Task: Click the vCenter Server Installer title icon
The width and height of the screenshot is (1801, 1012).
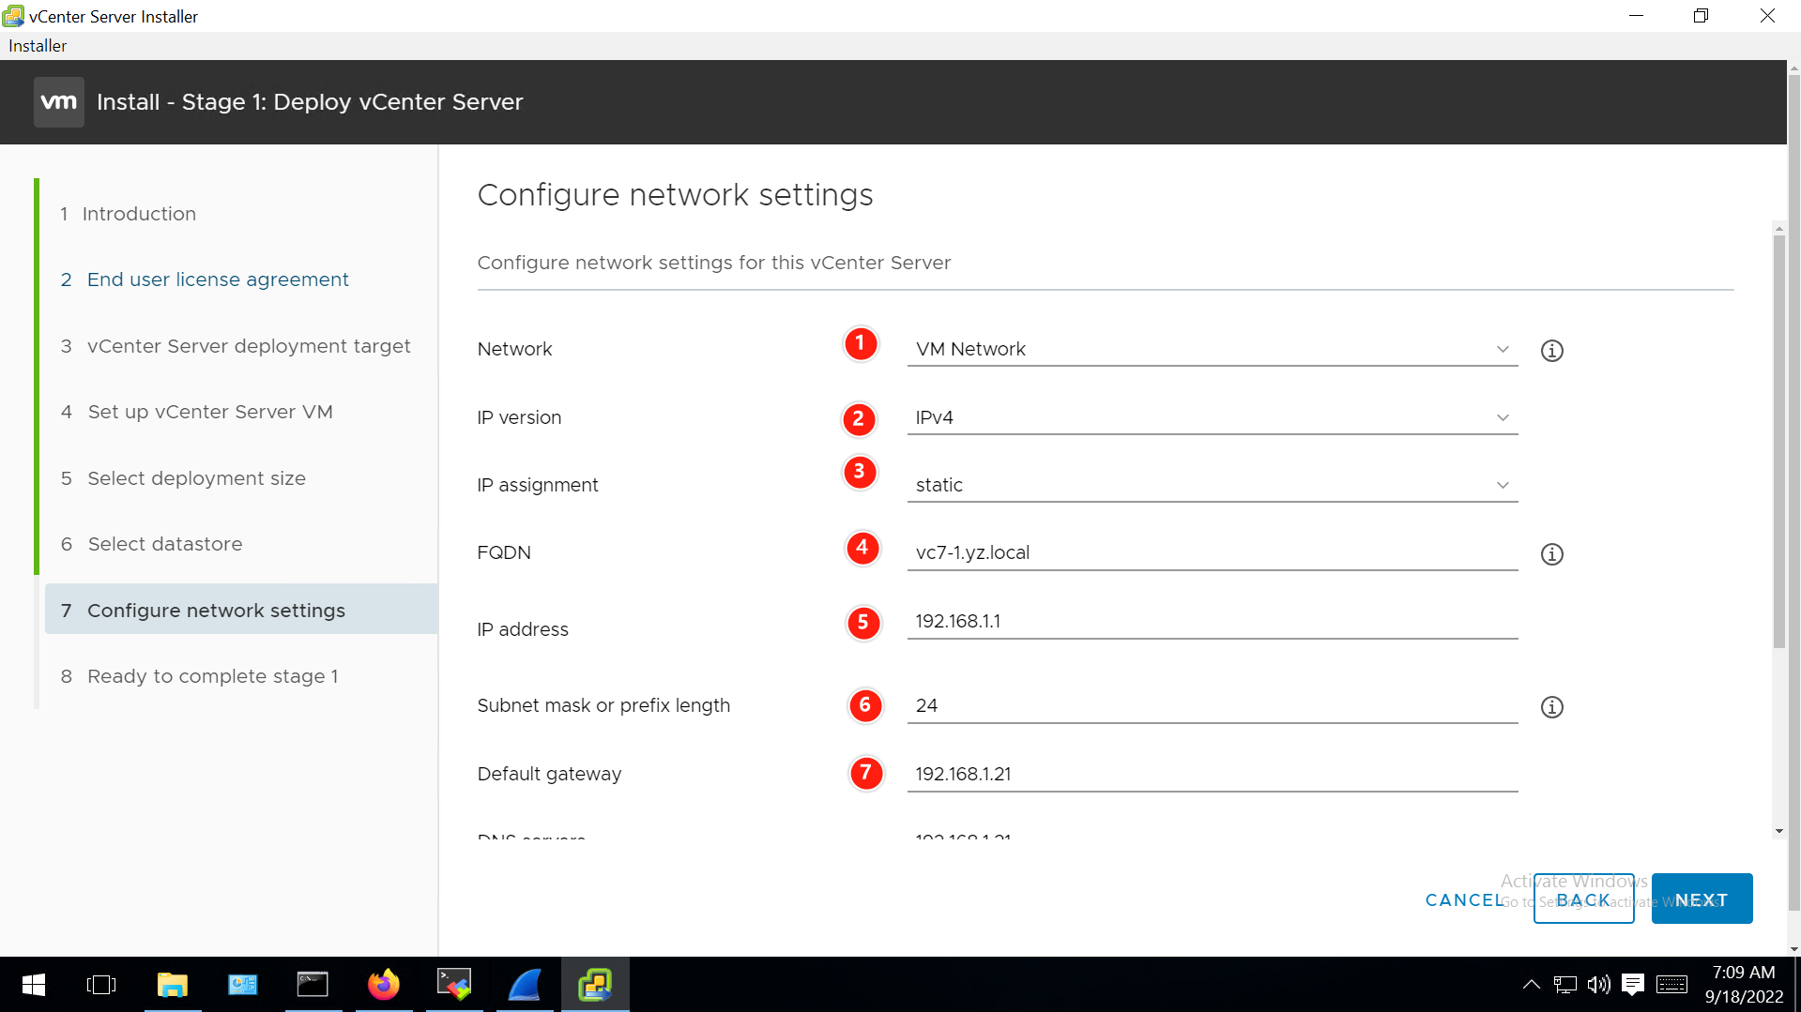Action: [13, 16]
